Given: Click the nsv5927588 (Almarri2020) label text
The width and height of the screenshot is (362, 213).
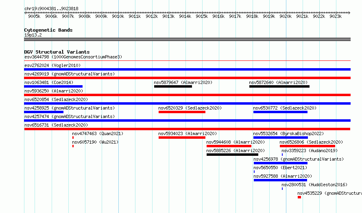Looking at the screenshot, I should pos(283,176).
